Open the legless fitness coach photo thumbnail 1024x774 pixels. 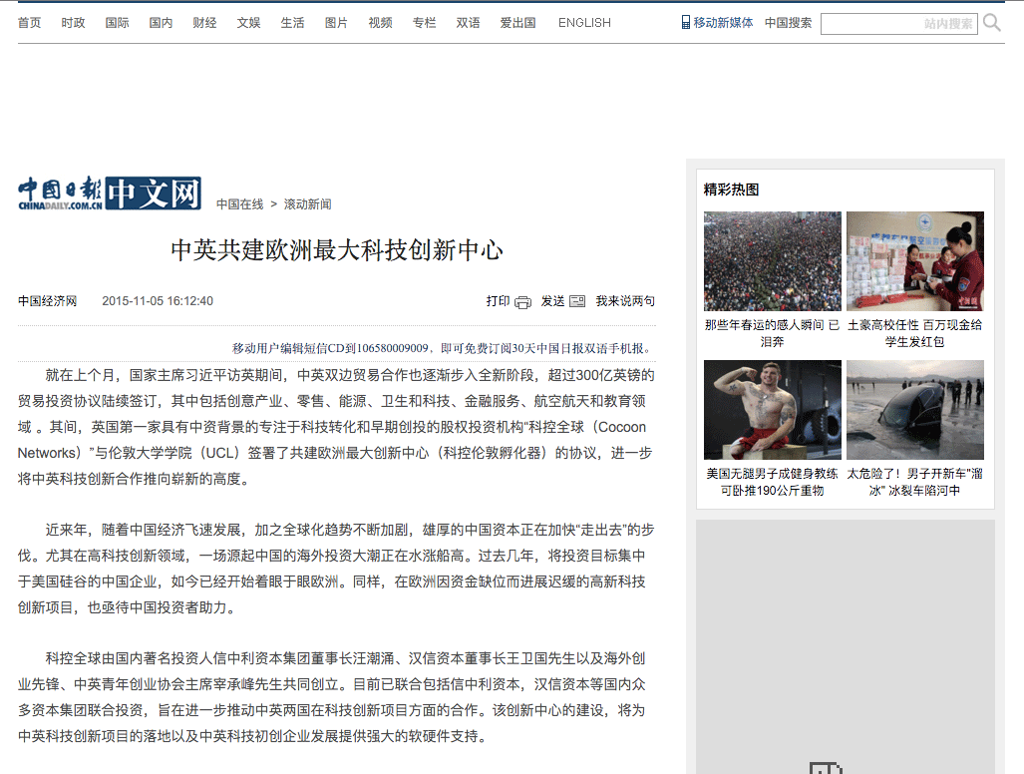click(772, 410)
